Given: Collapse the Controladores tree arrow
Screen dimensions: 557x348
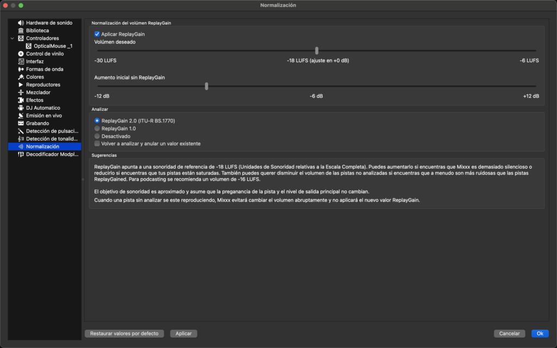Looking at the screenshot, I should (13, 39).
